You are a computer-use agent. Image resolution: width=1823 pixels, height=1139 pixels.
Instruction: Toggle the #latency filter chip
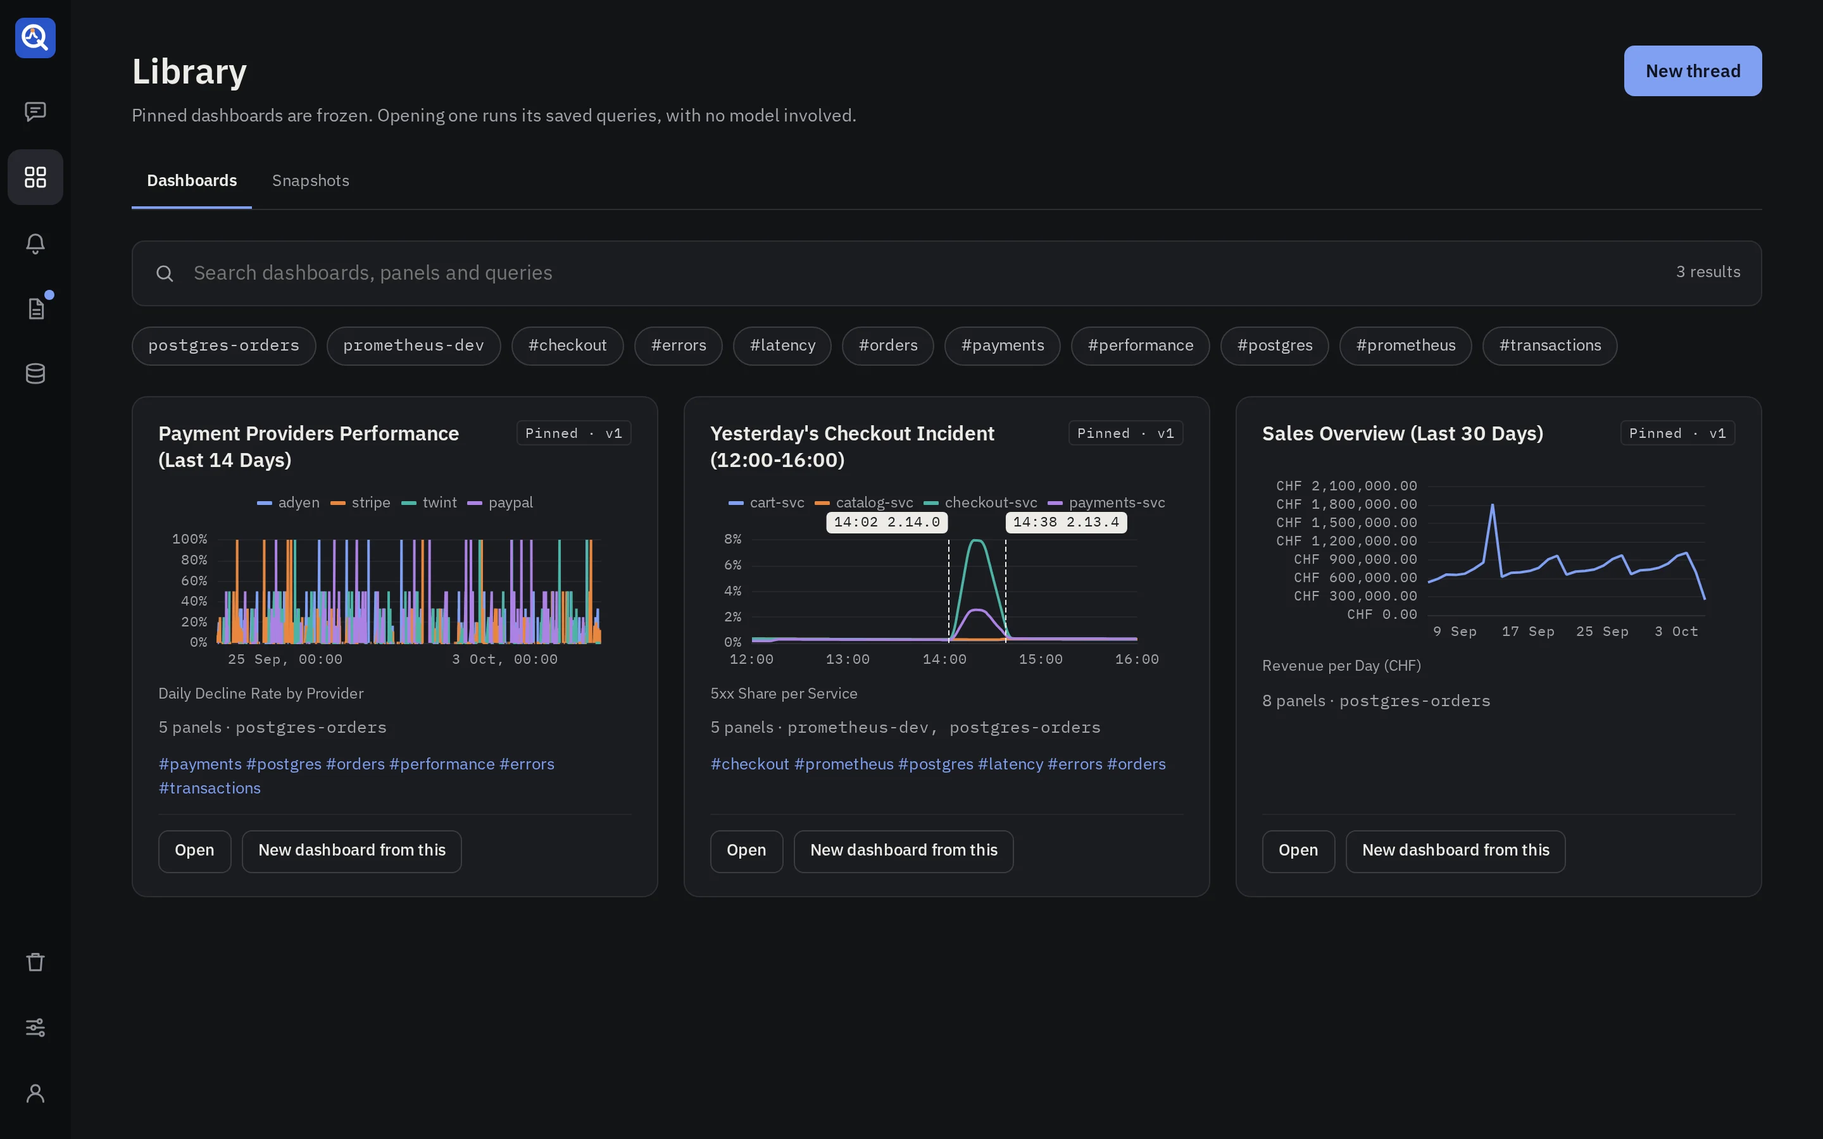(782, 345)
